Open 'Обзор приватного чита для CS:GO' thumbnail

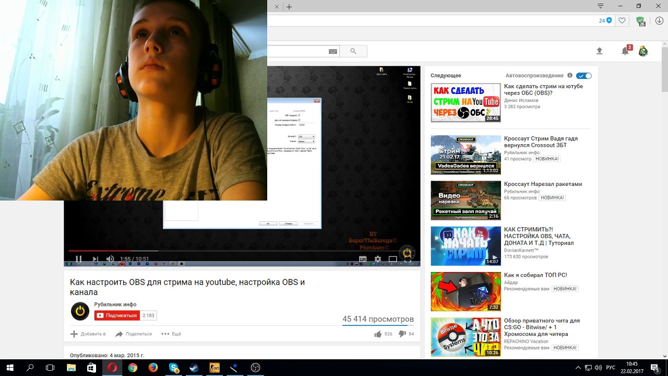(x=466, y=337)
